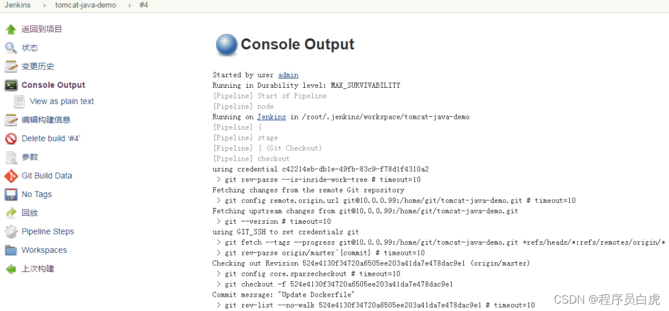669x311 pixels.
Task: Click the floppy disk No Tags icon
Action: (11, 195)
